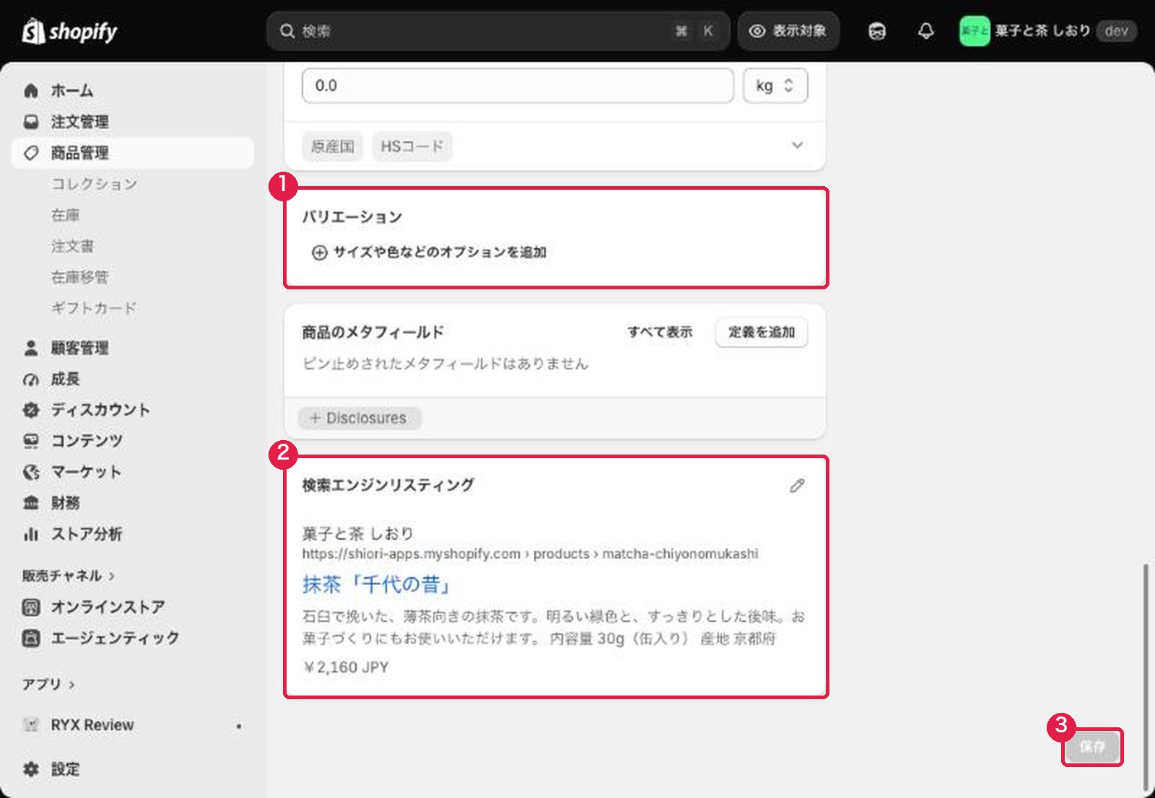Open notifications bell icon
The image size is (1155, 798).
[x=926, y=31]
